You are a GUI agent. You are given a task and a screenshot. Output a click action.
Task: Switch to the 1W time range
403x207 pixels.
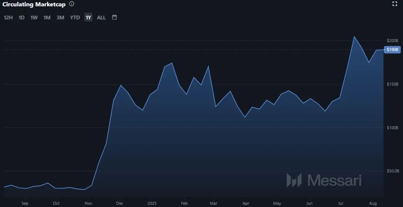(34, 17)
